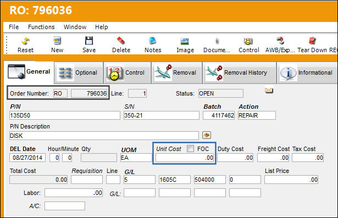This screenshot has height=218, width=338.
Task: Switch to the Control tab
Action: tap(127, 72)
